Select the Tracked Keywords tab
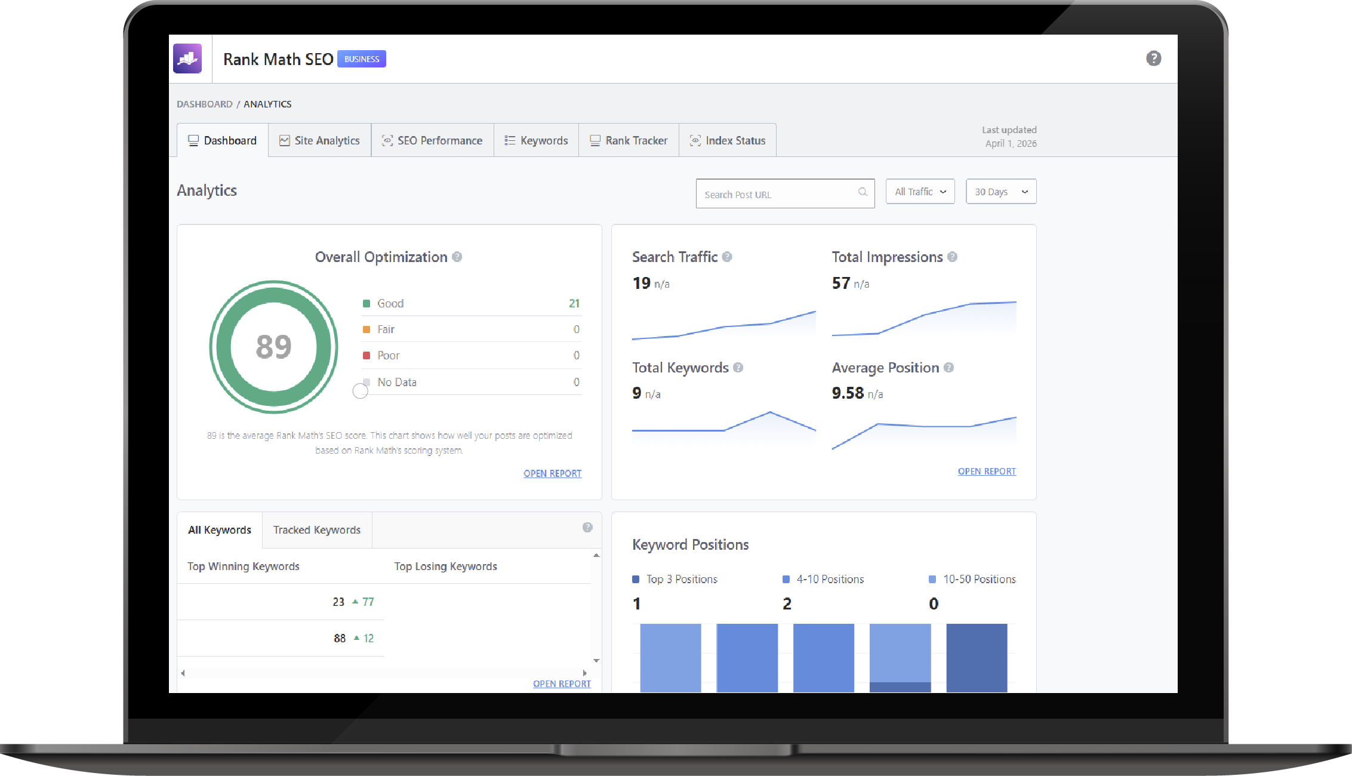Viewport: 1352px width, 776px height. pyautogui.click(x=317, y=530)
